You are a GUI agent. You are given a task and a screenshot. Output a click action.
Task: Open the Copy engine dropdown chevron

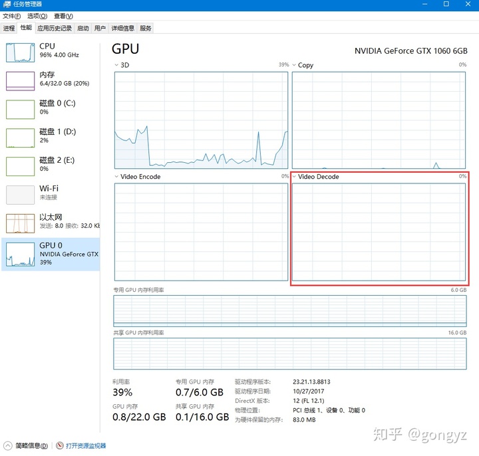coord(294,65)
